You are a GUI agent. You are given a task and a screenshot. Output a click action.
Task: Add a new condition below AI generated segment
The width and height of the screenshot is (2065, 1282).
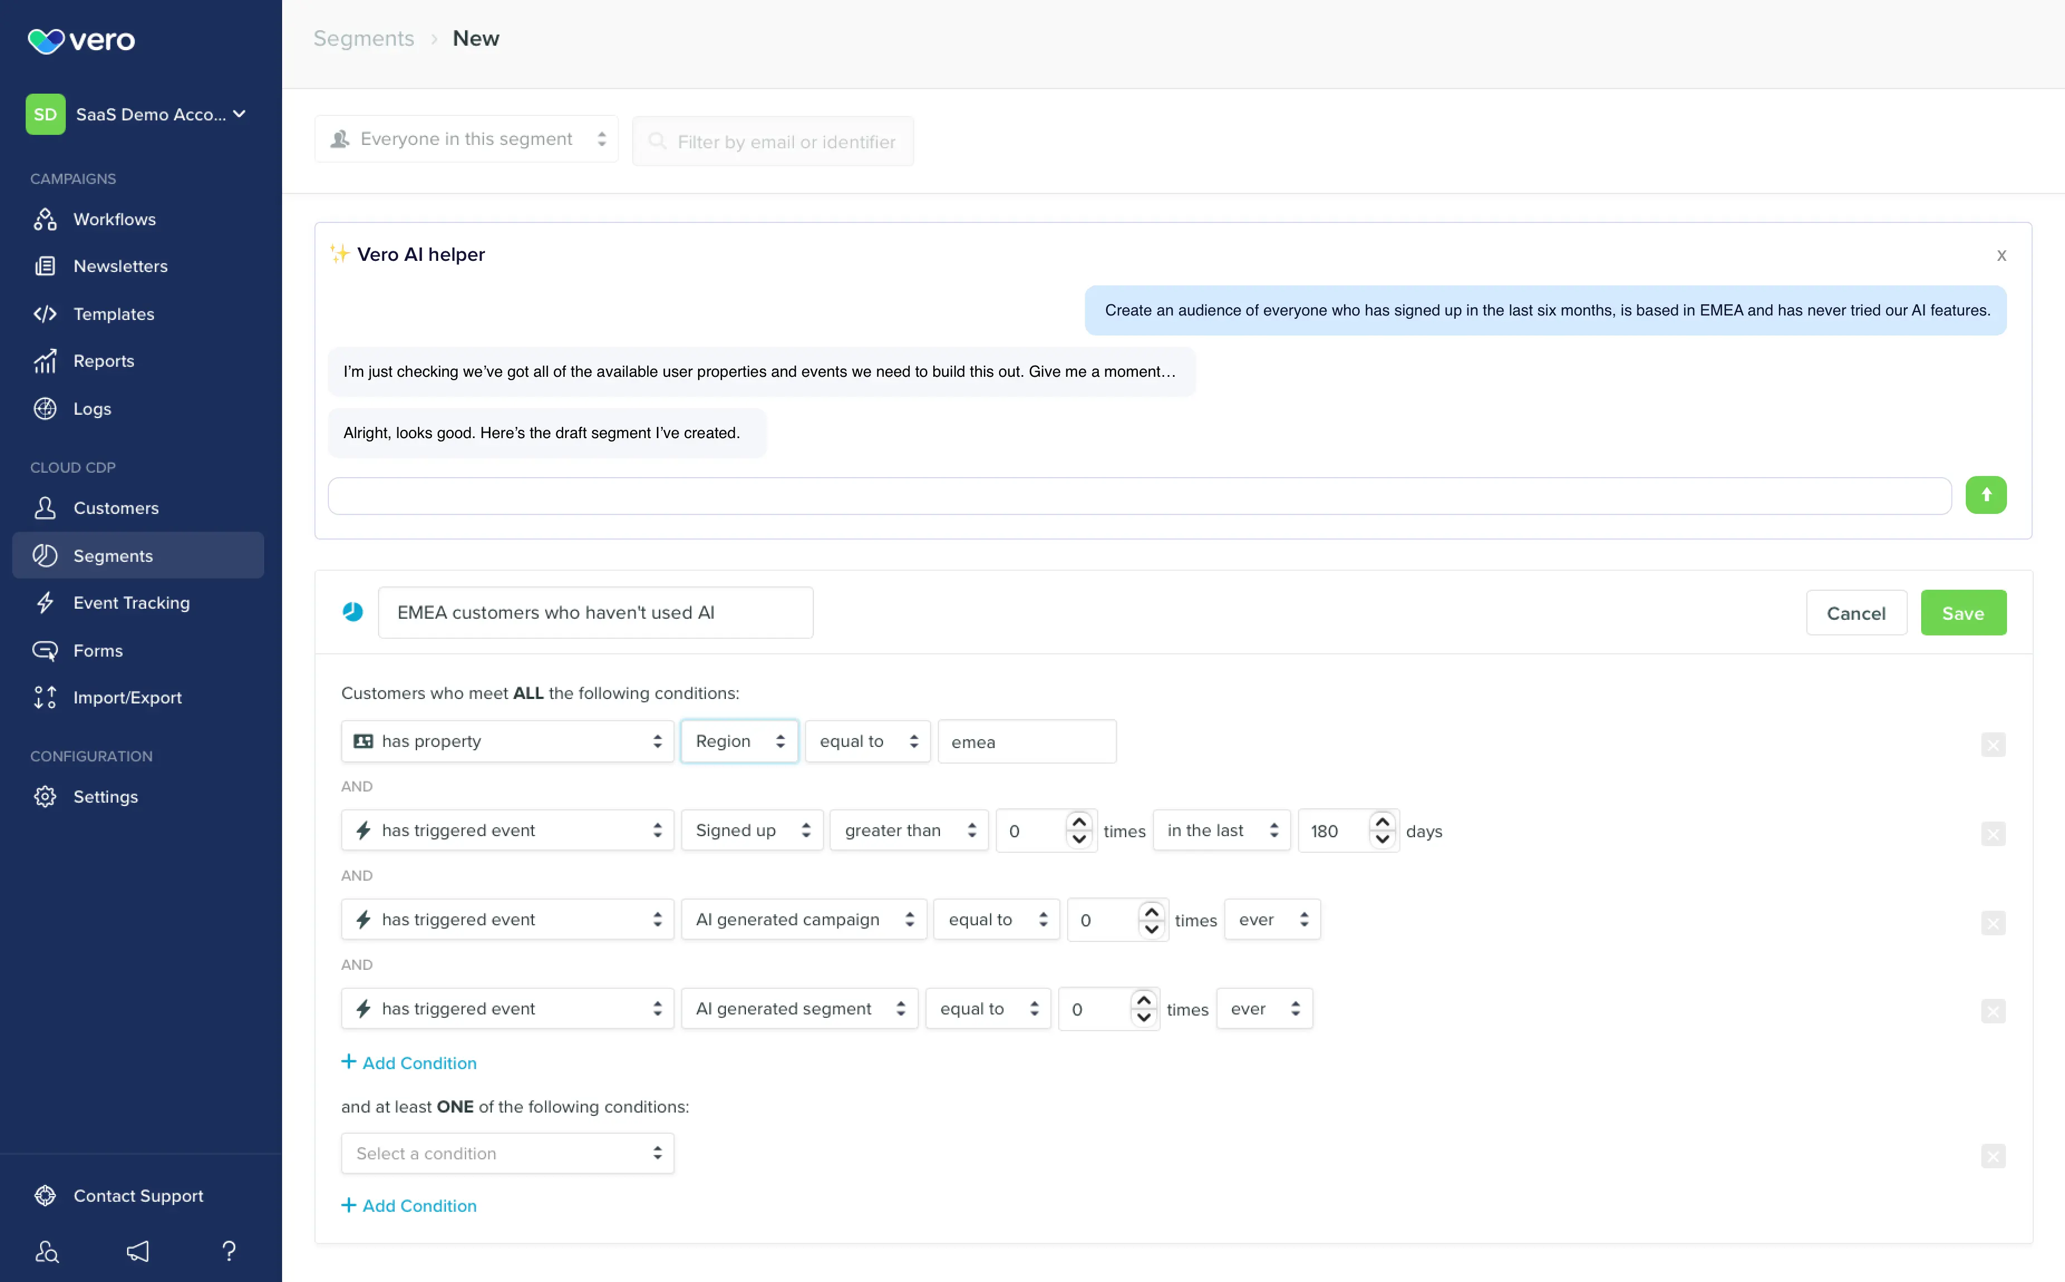[x=410, y=1062]
